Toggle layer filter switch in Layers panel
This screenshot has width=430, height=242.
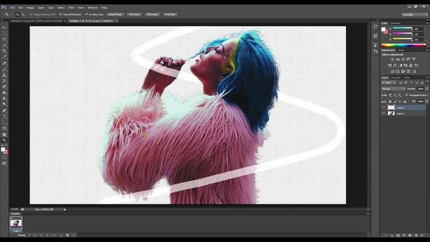pyautogui.click(x=427, y=82)
